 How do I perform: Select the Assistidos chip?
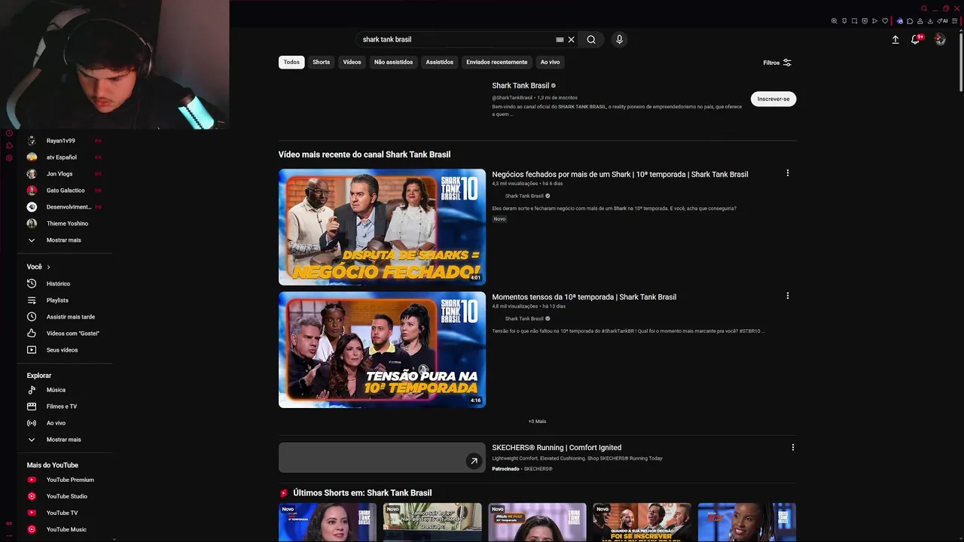coord(440,62)
